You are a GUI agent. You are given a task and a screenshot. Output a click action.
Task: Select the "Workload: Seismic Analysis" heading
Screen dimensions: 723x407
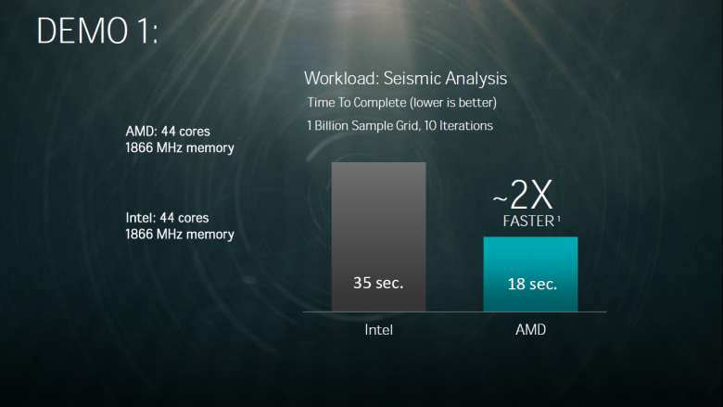pyautogui.click(x=405, y=79)
